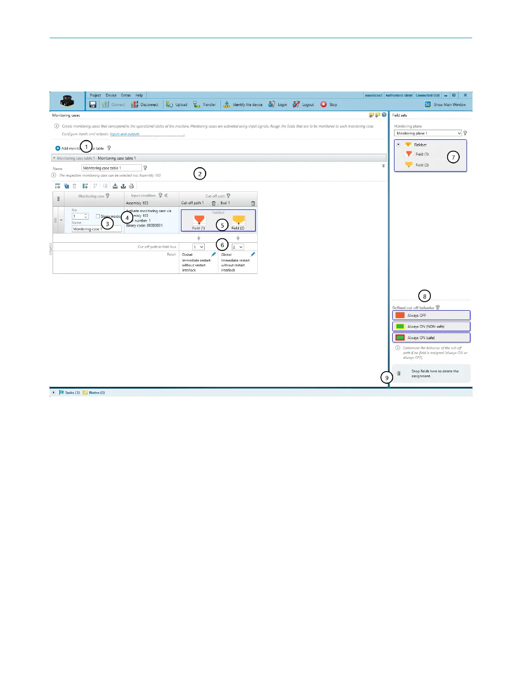The image size is (522, 694).
Task: Delete Eval 1 with trash icon
Action: [x=253, y=203]
